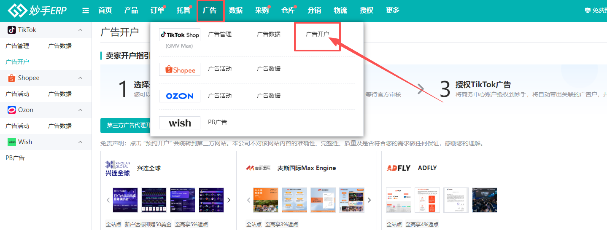Click the ADFLY logo

[399, 168]
